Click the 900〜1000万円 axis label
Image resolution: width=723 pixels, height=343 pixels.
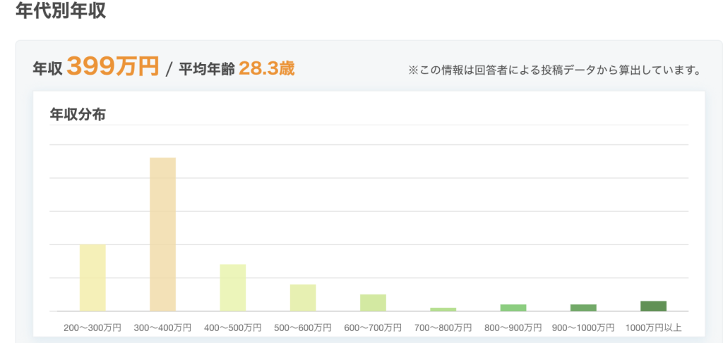[583, 328]
